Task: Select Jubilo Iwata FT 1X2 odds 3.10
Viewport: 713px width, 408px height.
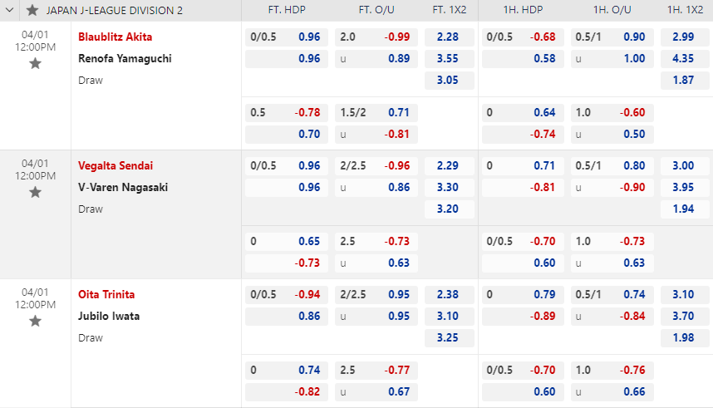Action: coord(450,316)
